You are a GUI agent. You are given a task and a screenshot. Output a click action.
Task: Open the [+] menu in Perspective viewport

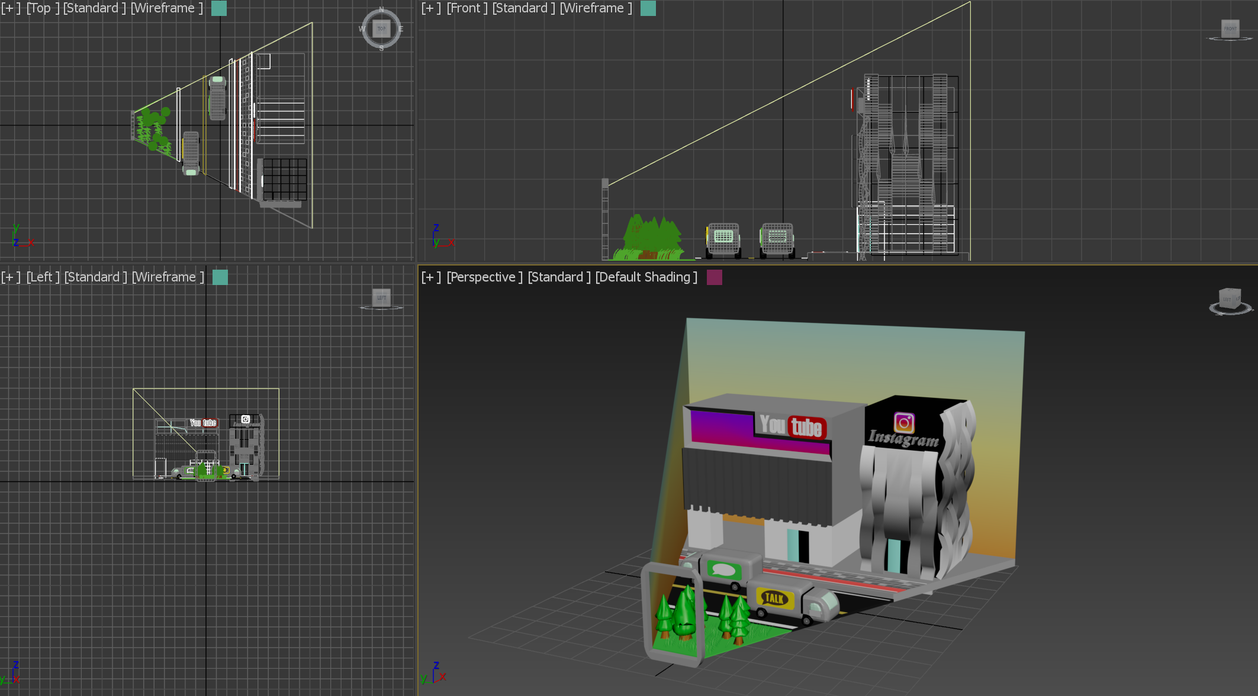pyautogui.click(x=431, y=277)
